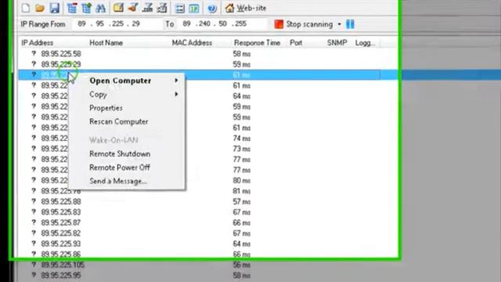Click the Logg... column header
This screenshot has height=282, width=501.
[365, 43]
